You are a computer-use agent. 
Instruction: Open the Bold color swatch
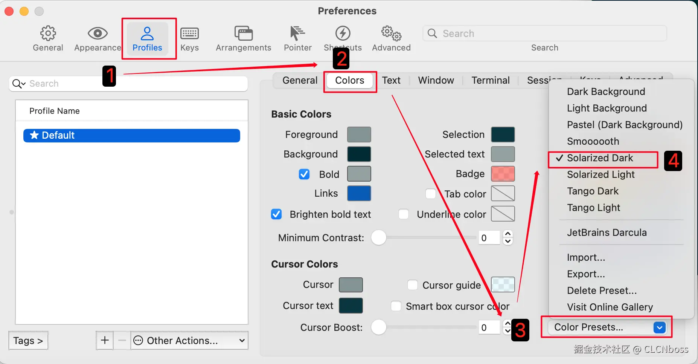click(x=359, y=174)
